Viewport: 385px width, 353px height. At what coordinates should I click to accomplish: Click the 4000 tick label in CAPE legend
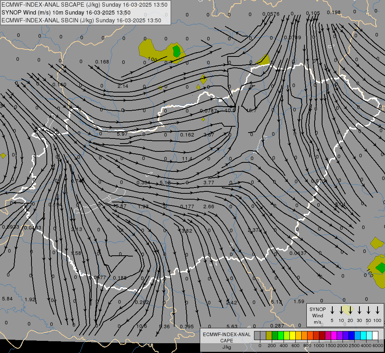pos(366,346)
